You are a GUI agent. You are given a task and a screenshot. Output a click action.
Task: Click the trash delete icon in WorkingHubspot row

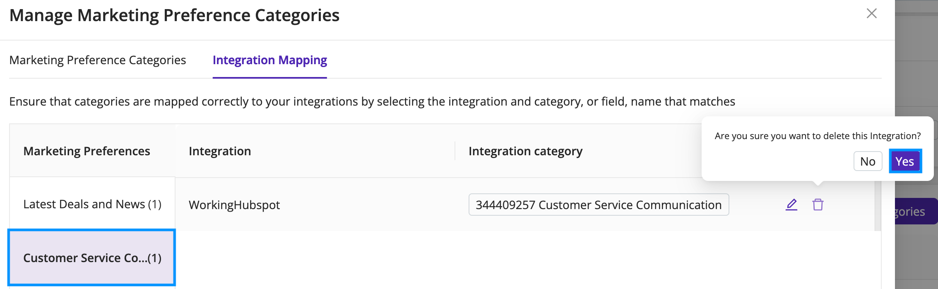[x=818, y=205]
